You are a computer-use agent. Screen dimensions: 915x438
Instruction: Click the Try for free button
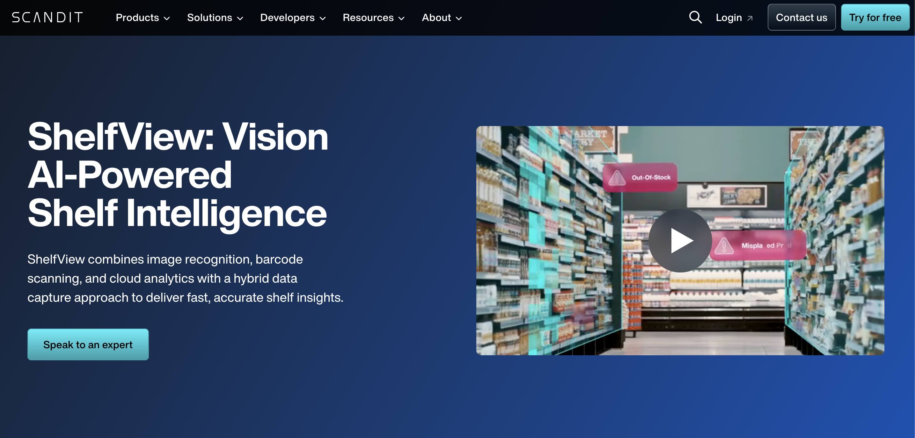point(875,18)
